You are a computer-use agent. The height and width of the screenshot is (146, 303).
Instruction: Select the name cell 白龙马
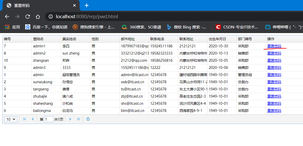[x=75, y=111]
